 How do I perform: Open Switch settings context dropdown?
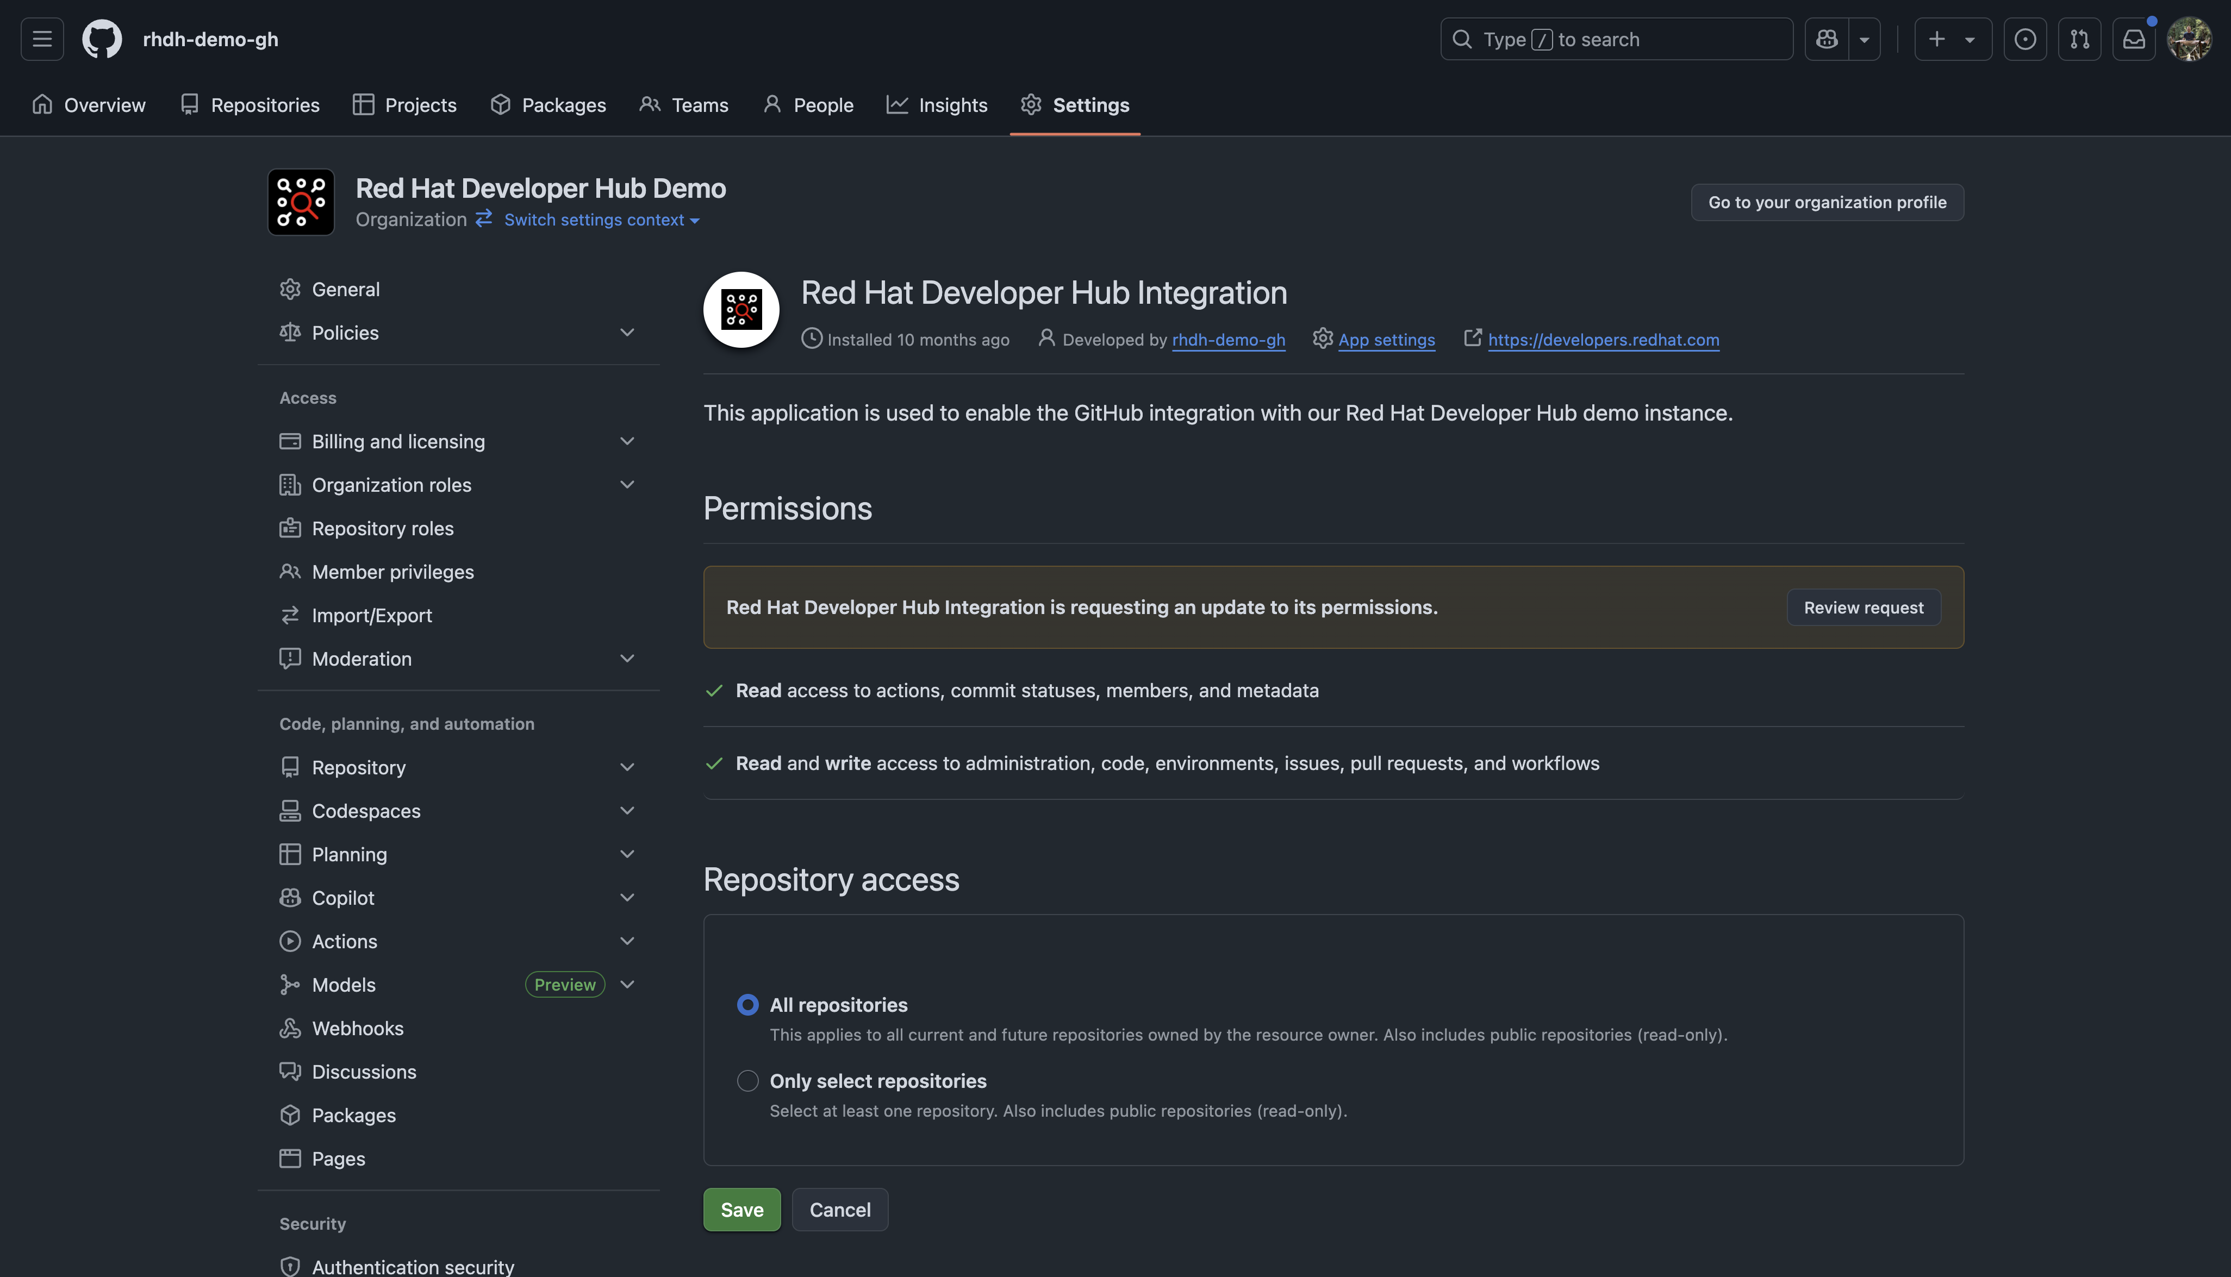pyautogui.click(x=602, y=220)
